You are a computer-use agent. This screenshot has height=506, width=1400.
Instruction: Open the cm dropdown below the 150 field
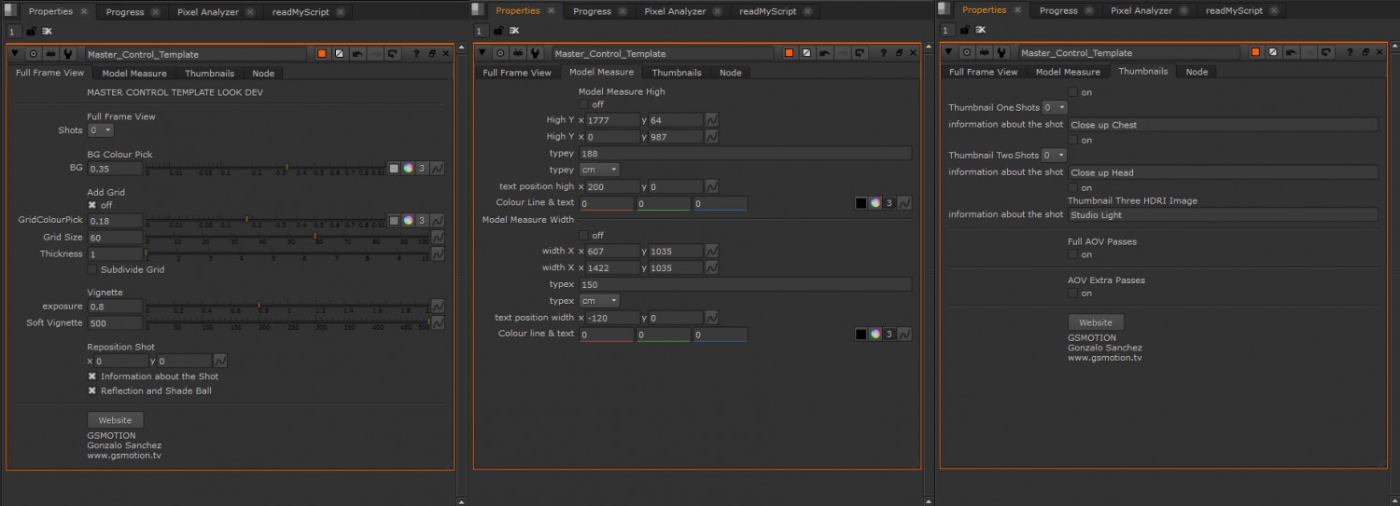[599, 301]
